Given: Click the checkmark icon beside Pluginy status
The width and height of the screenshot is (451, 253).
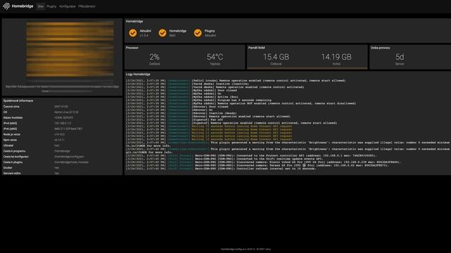Looking at the screenshot, I should tap(197, 33).
